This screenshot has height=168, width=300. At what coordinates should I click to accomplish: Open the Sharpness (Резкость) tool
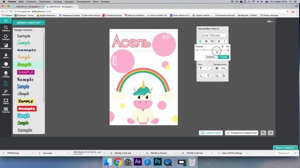[x=6, y=65]
